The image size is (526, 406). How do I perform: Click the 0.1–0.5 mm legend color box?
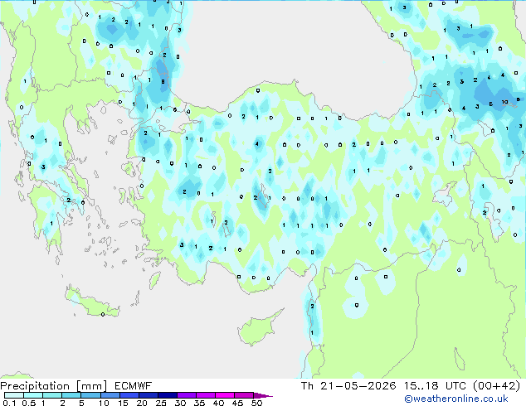[x=14, y=395]
